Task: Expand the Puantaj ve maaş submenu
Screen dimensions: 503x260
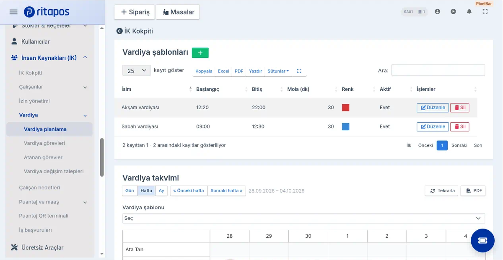Action: 85,202
